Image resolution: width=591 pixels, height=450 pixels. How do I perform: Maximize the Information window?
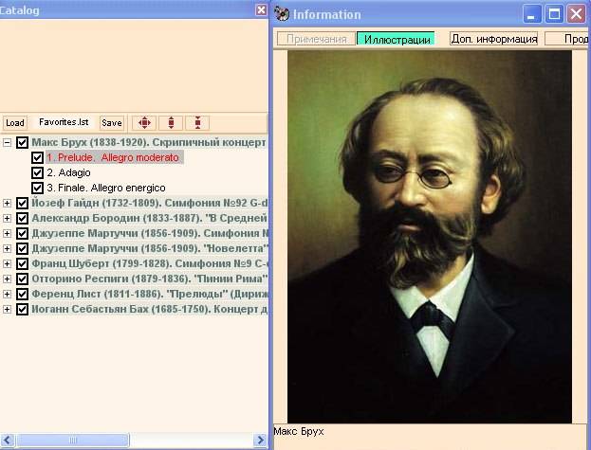[x=554, y=14]
